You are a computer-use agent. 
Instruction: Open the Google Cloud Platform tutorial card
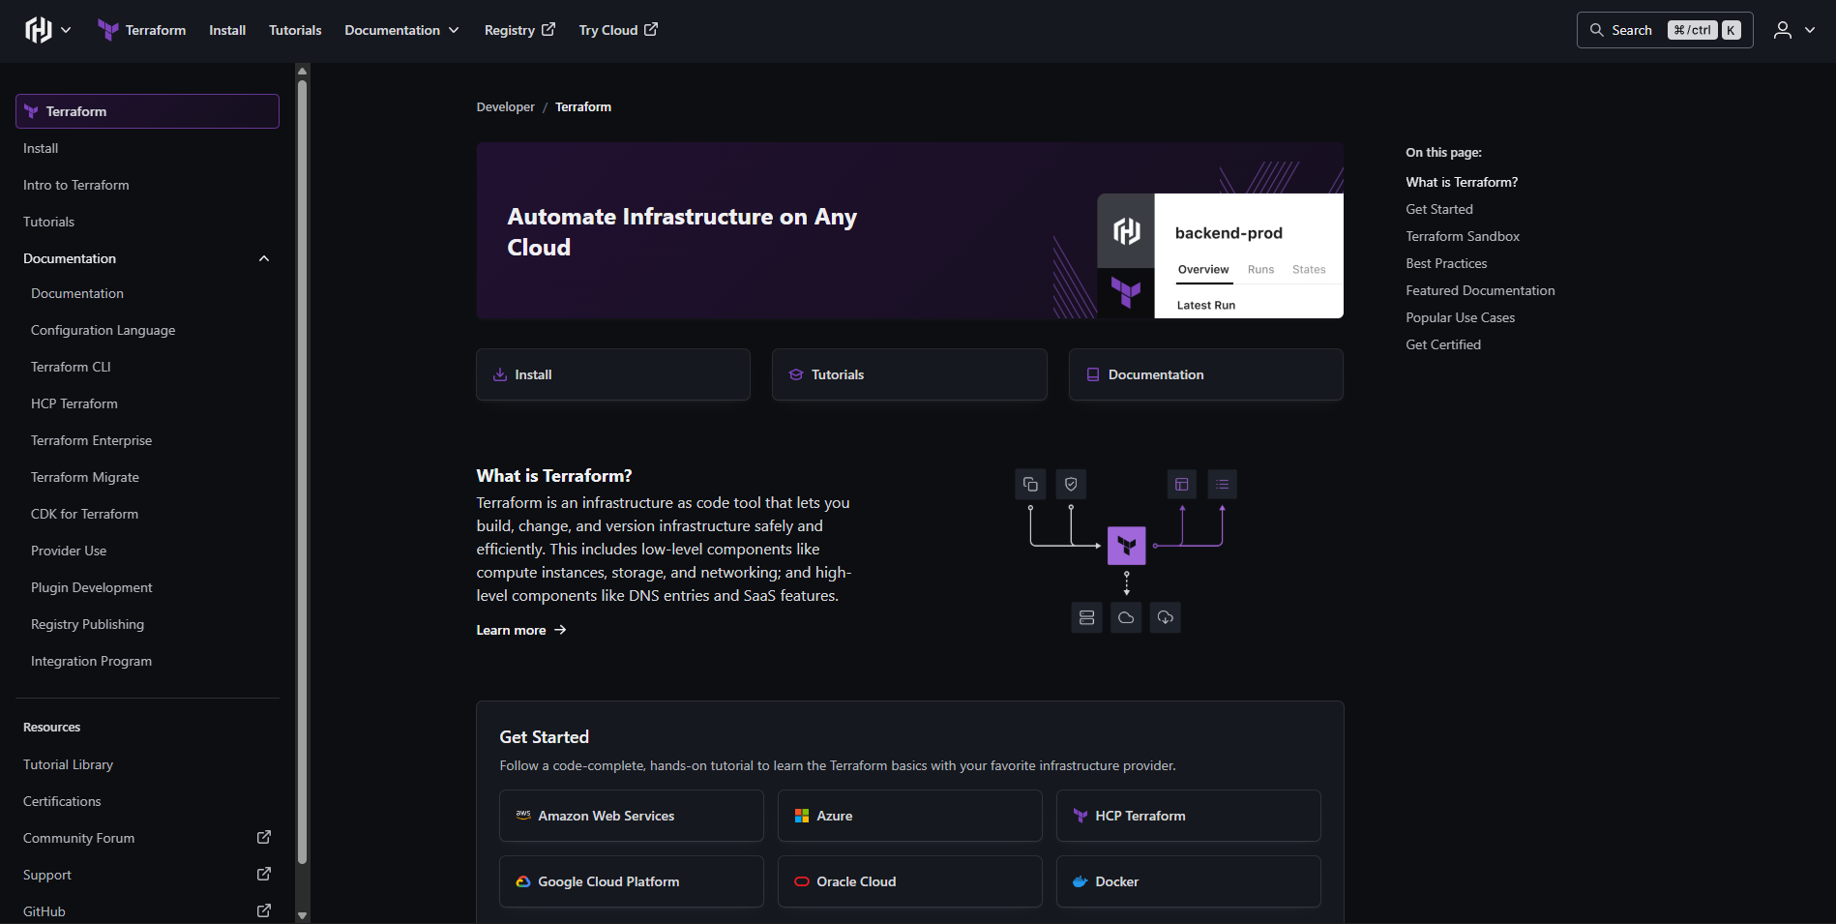pos(632,881)
